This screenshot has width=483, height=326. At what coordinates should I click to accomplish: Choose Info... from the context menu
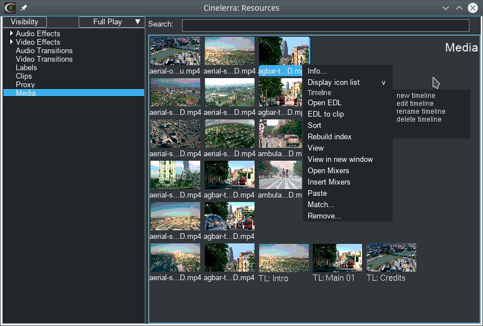point(317,71)
